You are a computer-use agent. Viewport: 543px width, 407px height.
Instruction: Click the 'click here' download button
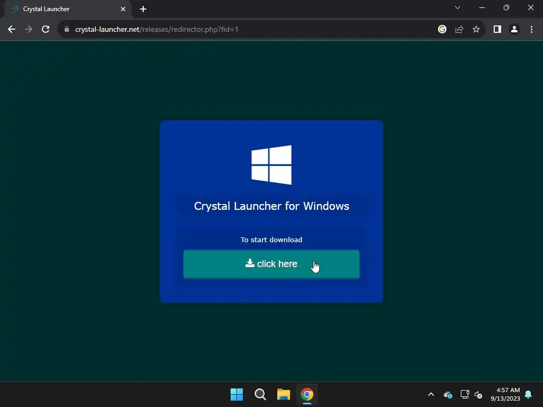coord(271,264)
